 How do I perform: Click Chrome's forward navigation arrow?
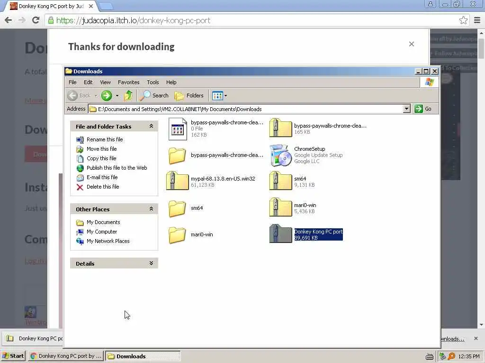pos(22,20)
